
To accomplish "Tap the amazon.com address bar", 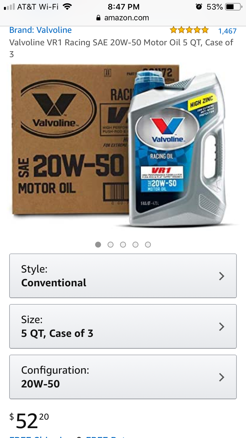I will pos(123,18).
